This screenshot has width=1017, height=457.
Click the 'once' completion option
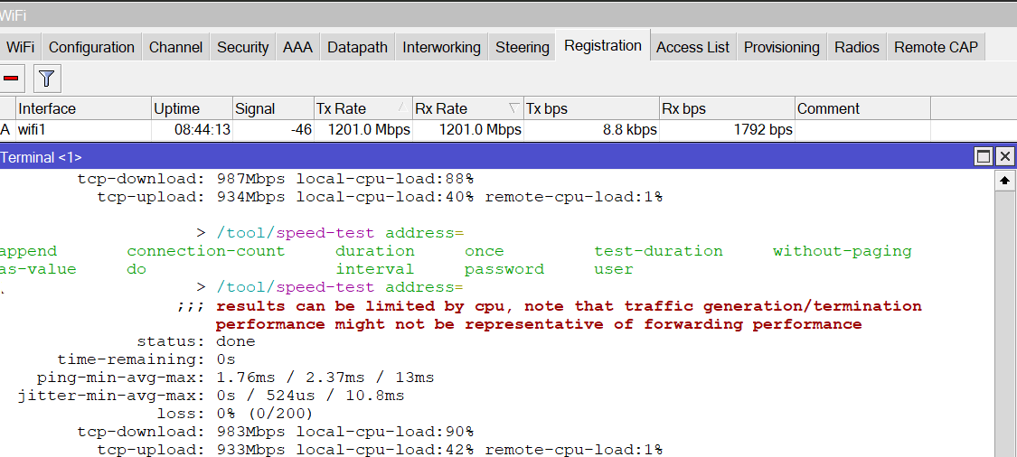coord(484,251)
